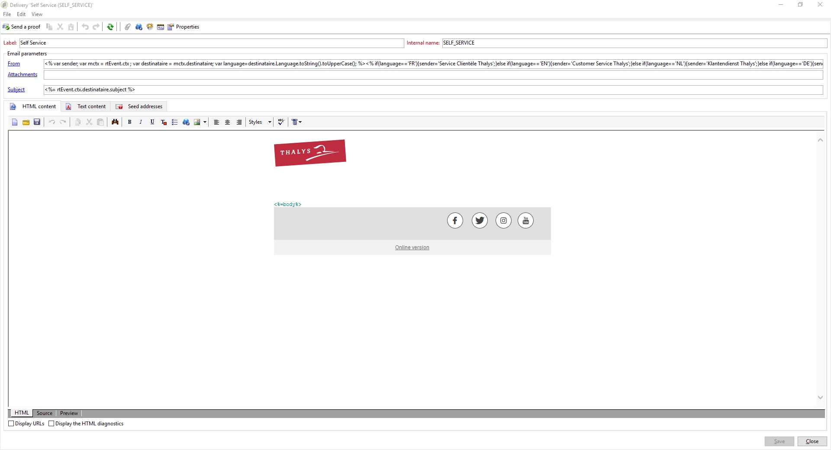Enable Display the HTML diagnostics checkbox
This screenshot has height=450, width=831.
point(52,424)
